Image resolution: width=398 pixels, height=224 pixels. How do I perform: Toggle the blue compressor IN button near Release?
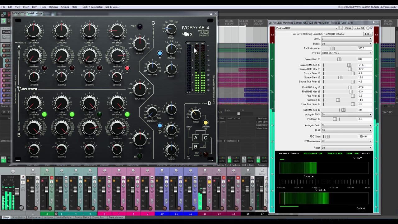point(160,53)
